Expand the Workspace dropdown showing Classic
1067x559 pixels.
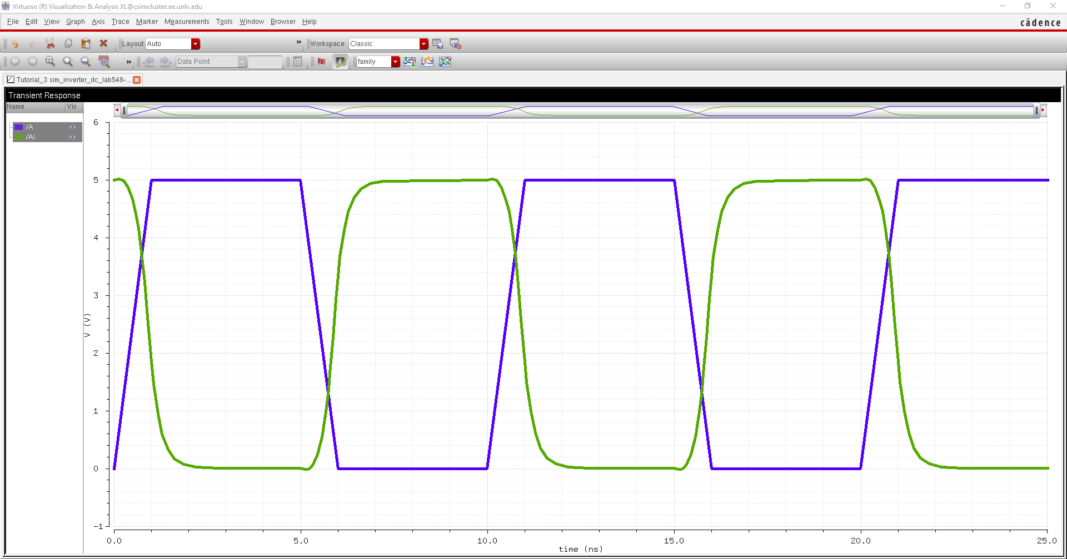(x=423, y=44)
